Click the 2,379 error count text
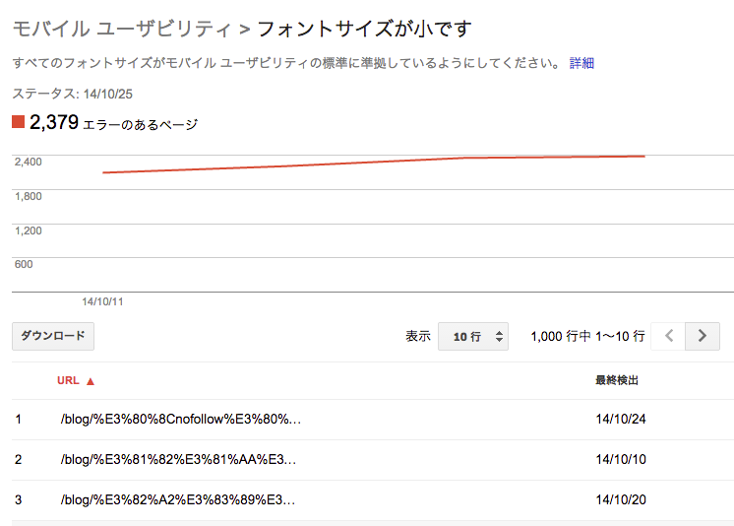 pos(54,122)
